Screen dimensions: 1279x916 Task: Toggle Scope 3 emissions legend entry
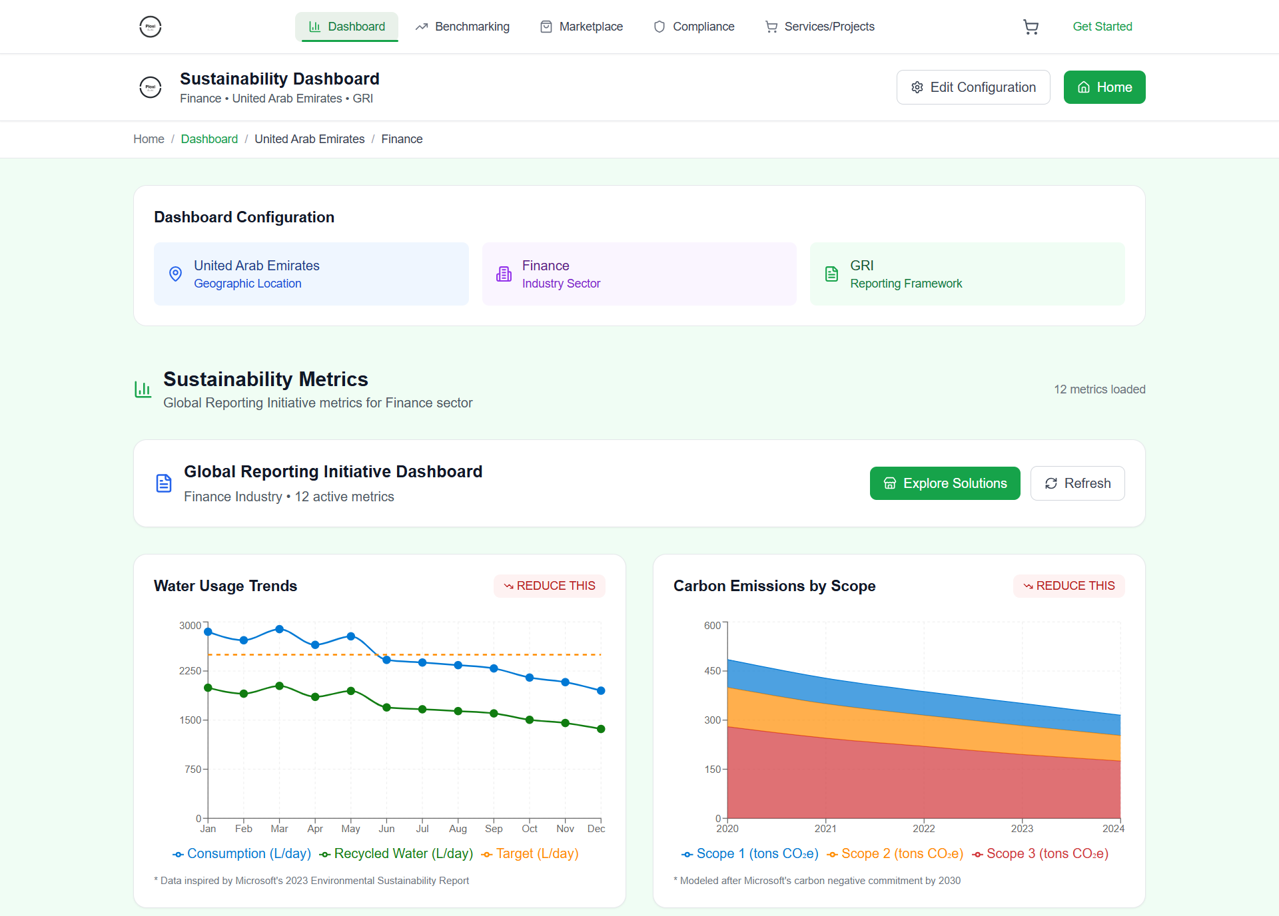(1041, 853)
